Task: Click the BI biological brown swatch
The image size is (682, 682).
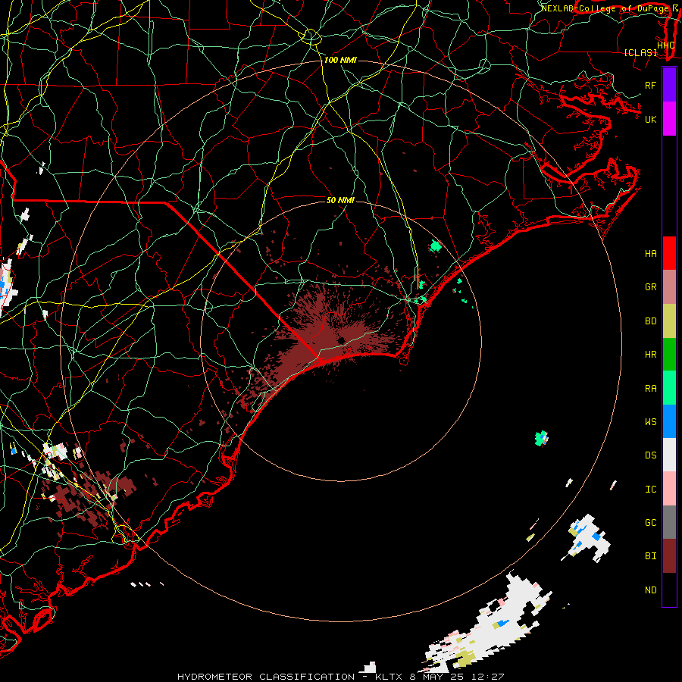Action: pos(669,556)
